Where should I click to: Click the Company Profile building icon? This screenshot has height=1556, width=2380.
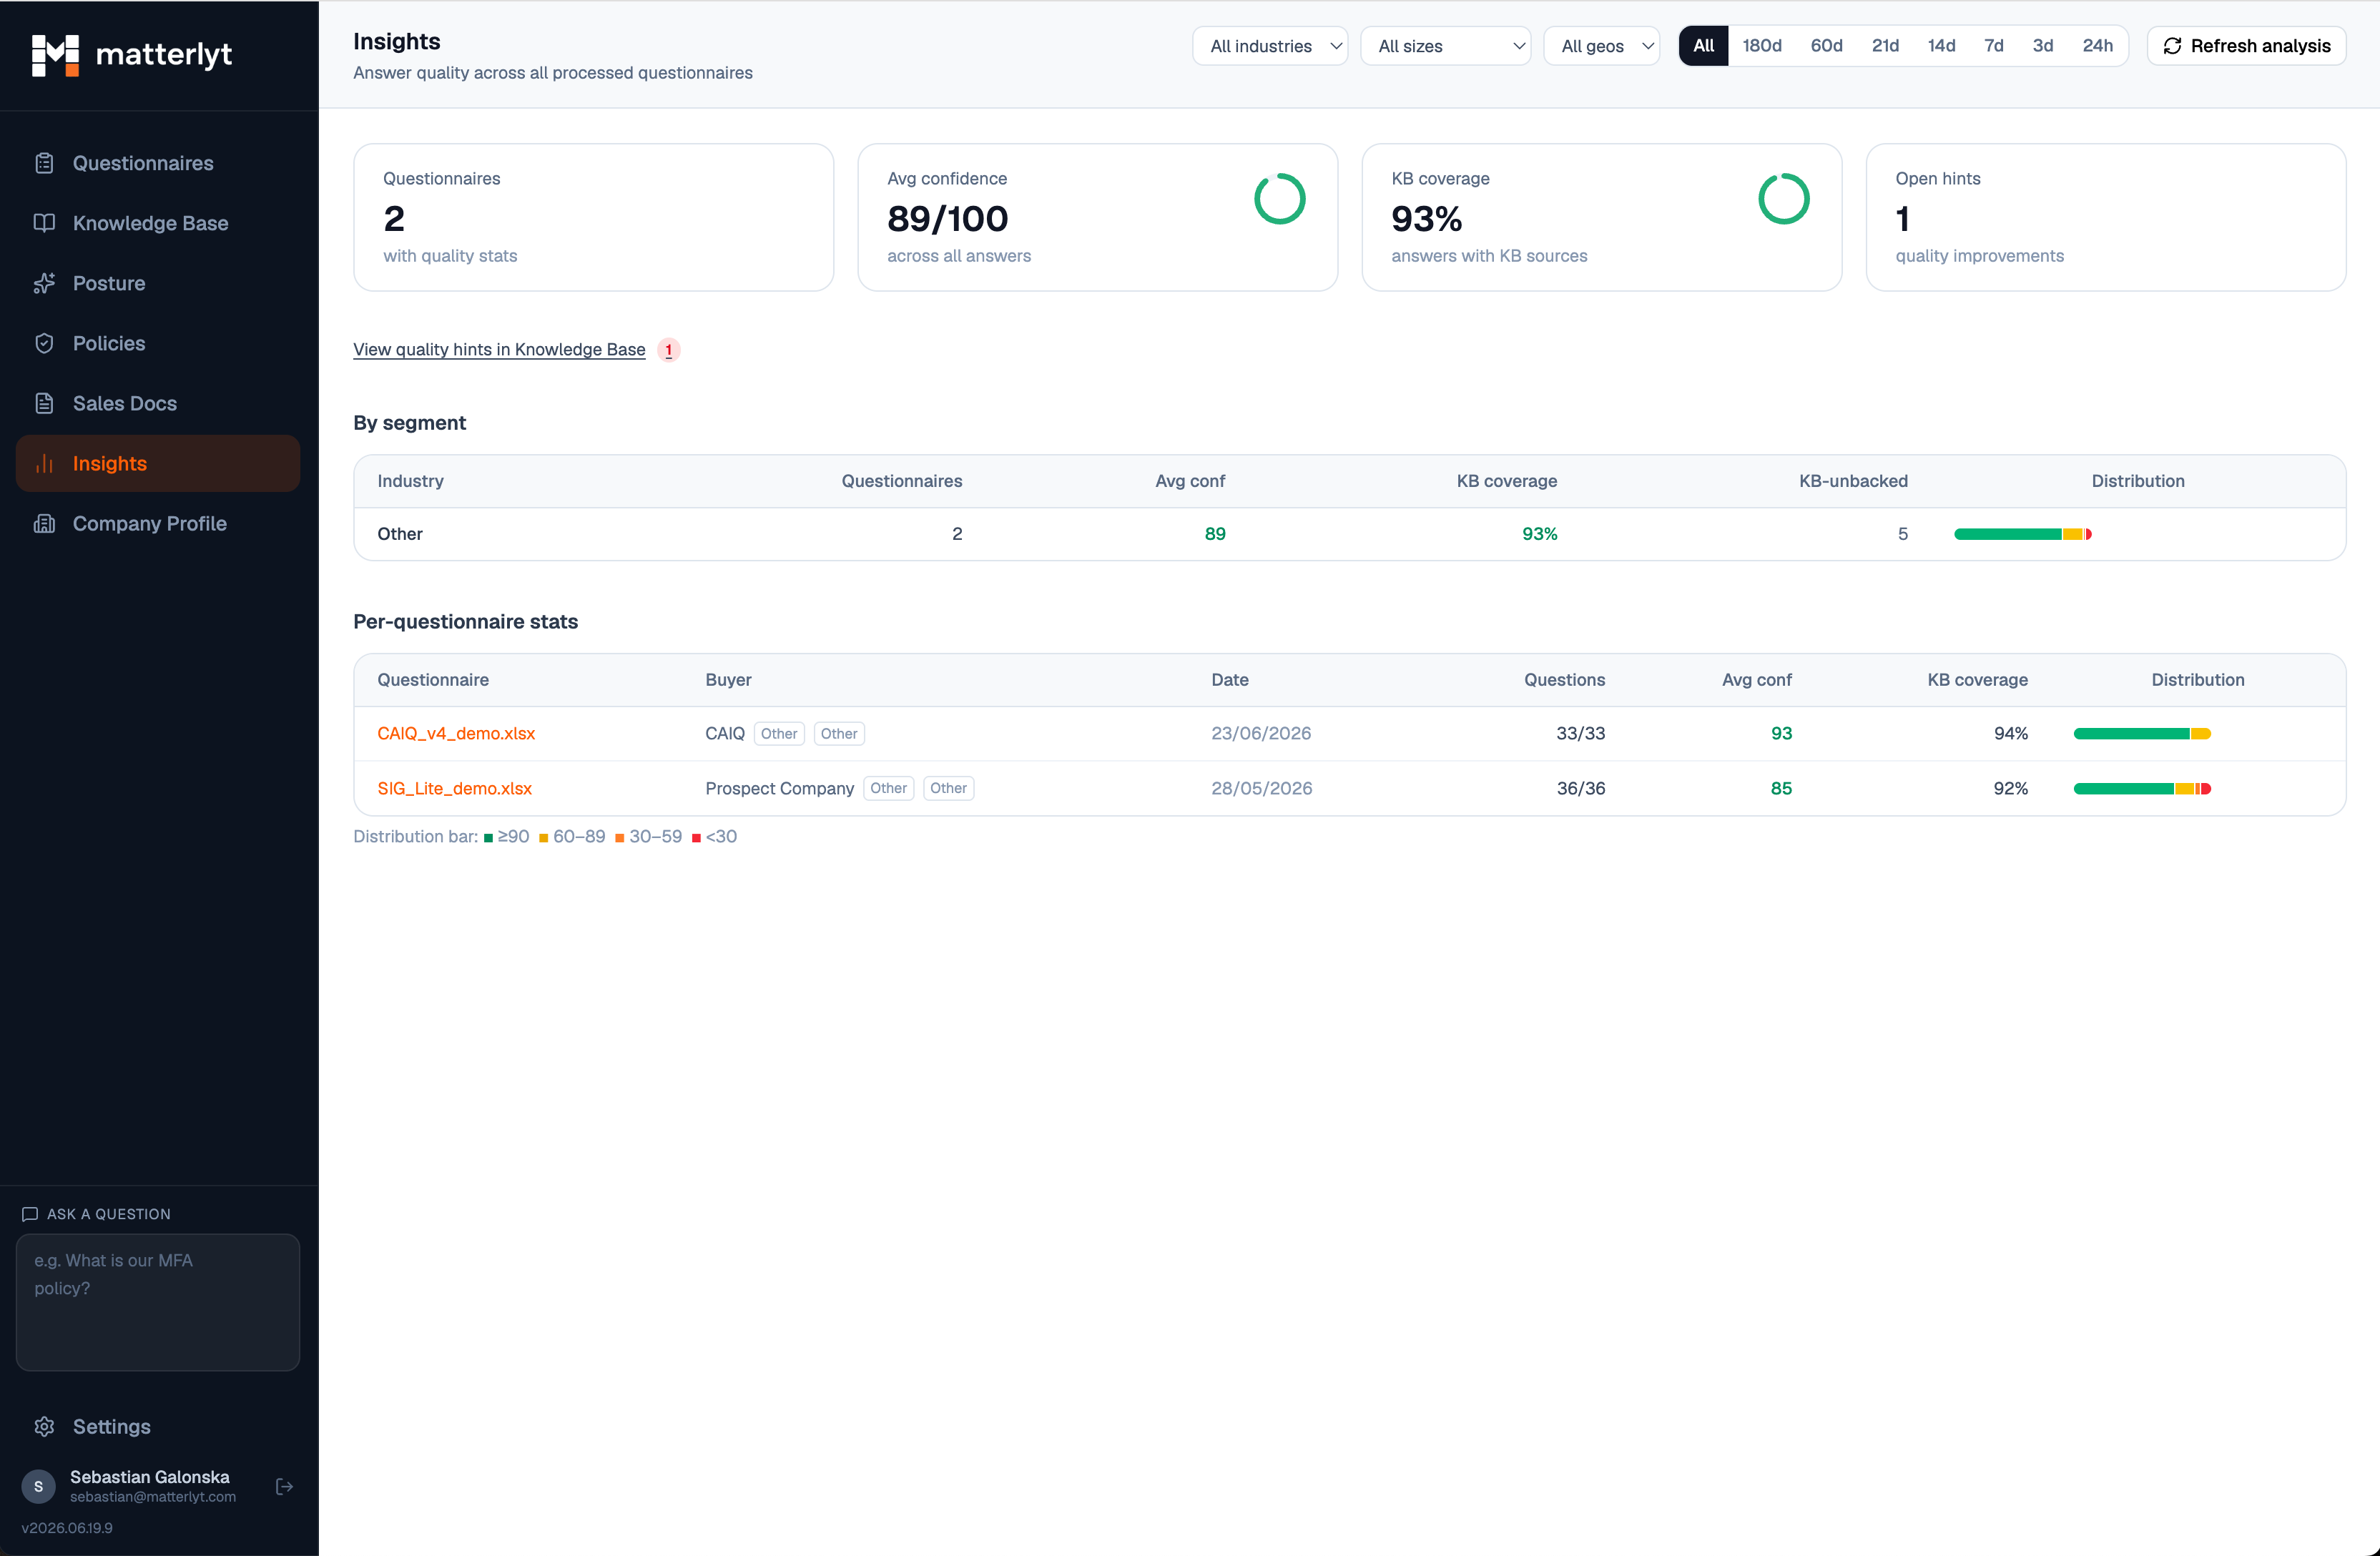click(x=44, y=523)
